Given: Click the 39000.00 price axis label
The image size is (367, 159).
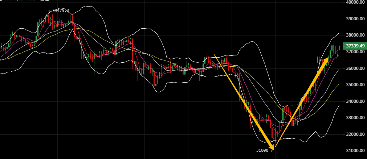Looking at the screenshot, I should (354, 19).
